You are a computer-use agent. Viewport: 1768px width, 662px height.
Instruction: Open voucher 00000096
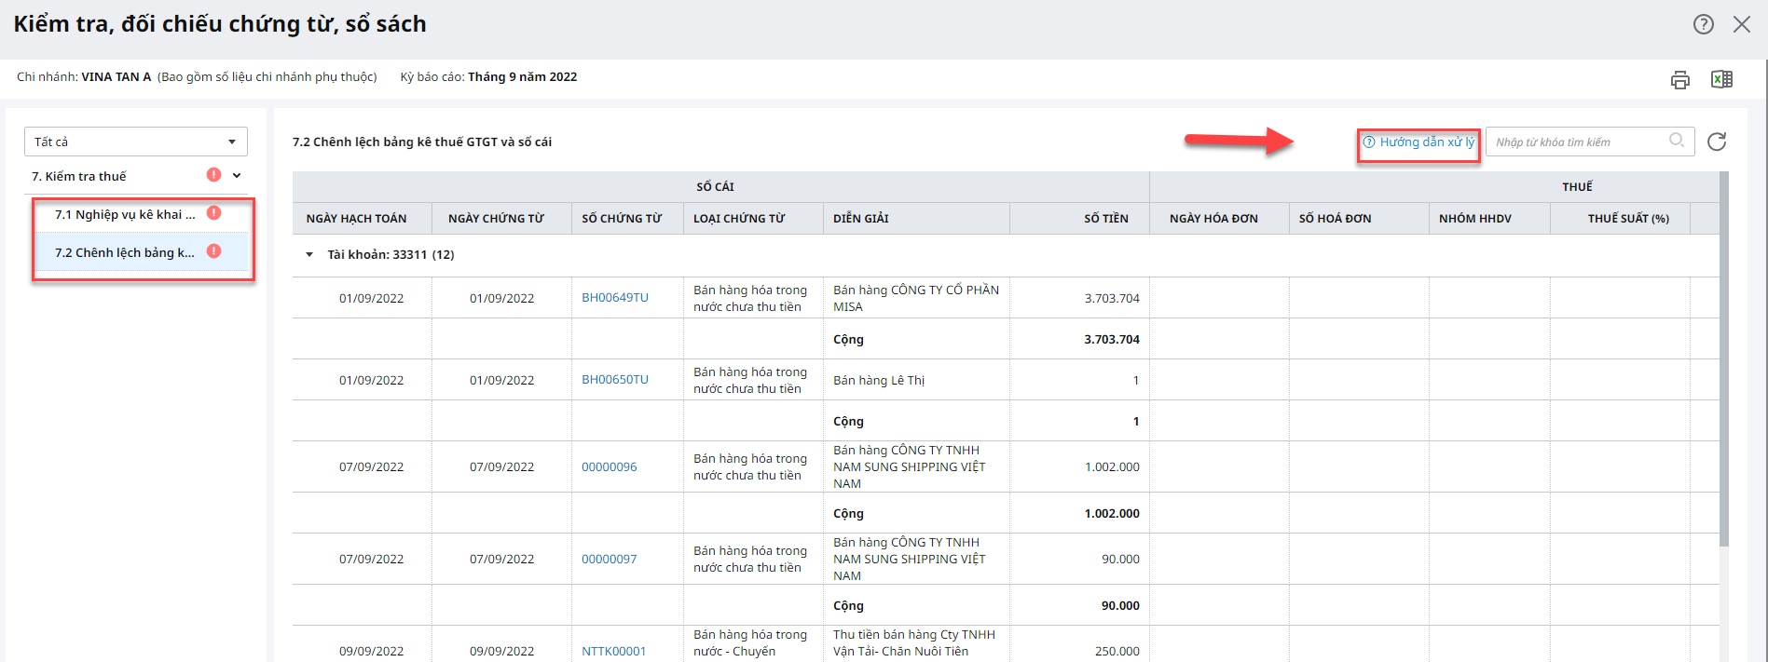610,467
